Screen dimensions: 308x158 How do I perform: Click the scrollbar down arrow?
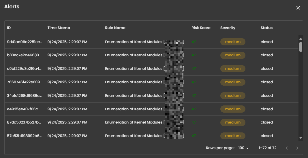[301, 138]
